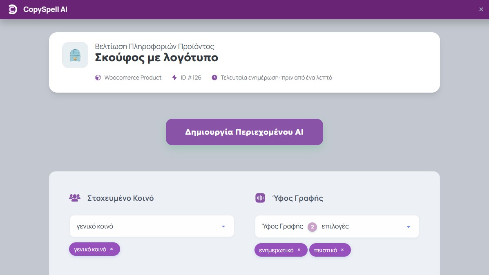Remove the πειστικό tag via its x
This screenshot has width=489, height=275.
(x=342, y=250)
